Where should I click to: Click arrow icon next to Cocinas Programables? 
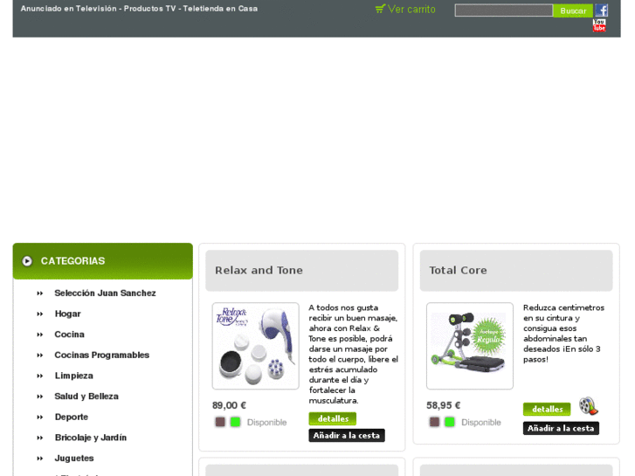pyautogui.click(x=39, y=355)
